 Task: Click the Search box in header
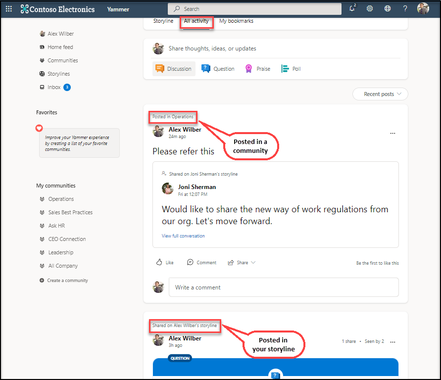tap(254, 9)
